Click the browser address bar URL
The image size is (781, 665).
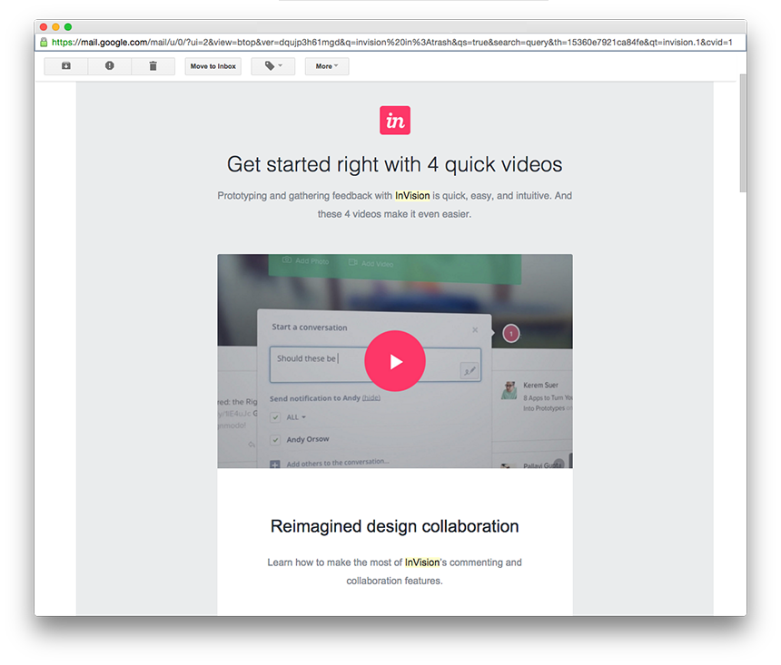(391, 43)
